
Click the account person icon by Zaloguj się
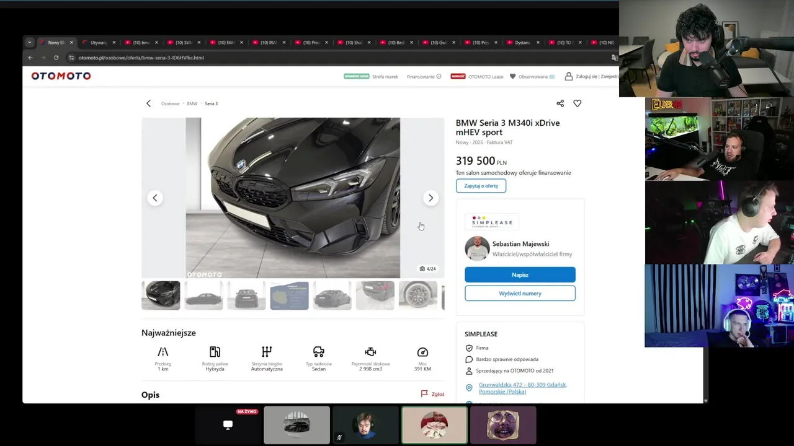point(568,76)
